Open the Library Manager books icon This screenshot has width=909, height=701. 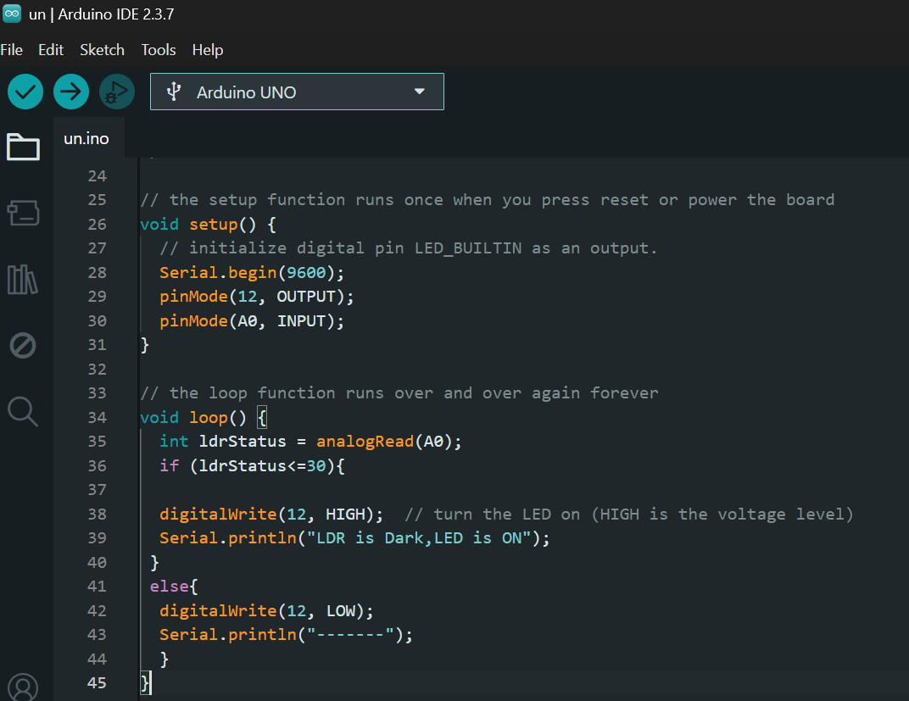[x=23, y=279]
